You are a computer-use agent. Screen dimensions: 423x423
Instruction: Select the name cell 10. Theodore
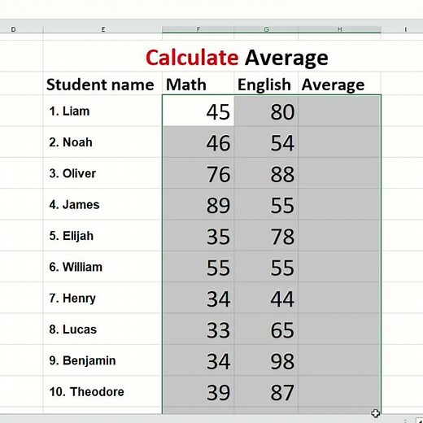tap(102, 391)
